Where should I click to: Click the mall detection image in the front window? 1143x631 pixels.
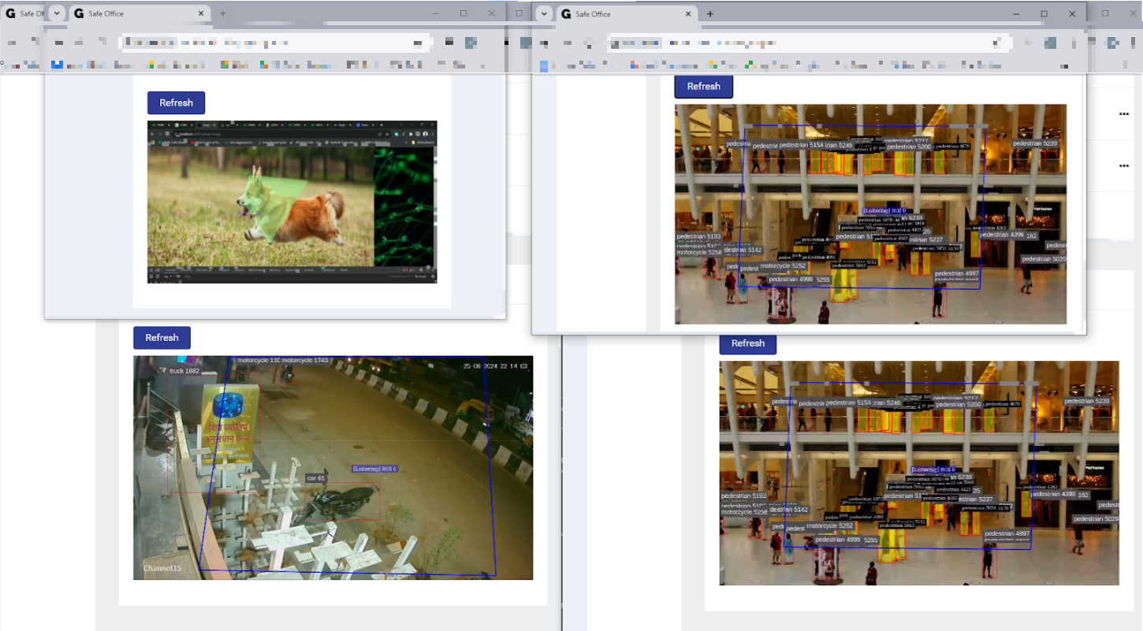870,213
